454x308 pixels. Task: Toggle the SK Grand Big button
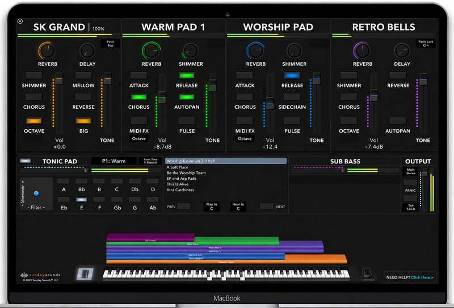[83, 121]
